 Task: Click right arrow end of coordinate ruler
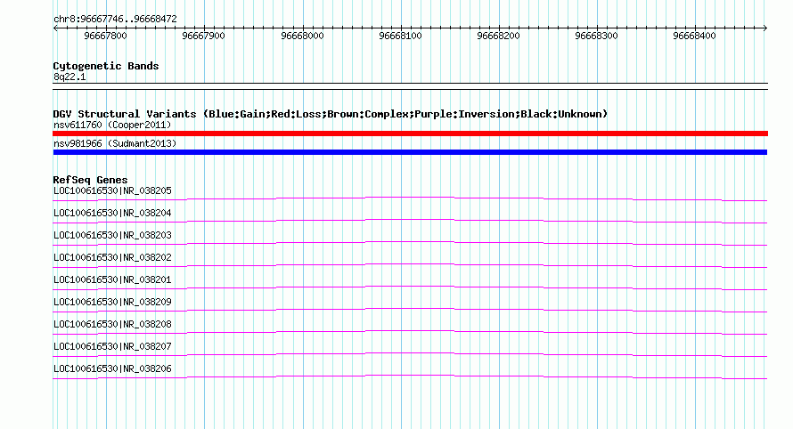pos(765,28)
